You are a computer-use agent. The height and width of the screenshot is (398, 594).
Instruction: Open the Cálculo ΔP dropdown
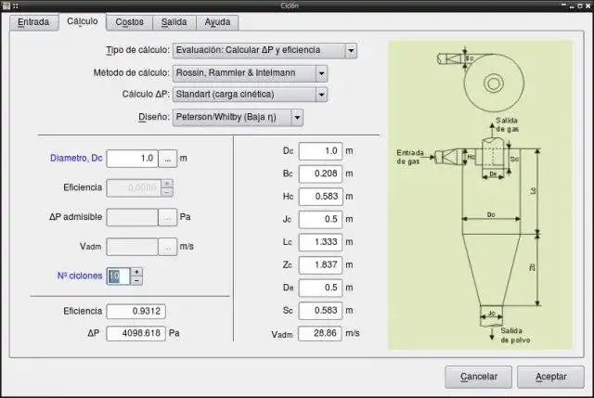click(x=250, y=95)
